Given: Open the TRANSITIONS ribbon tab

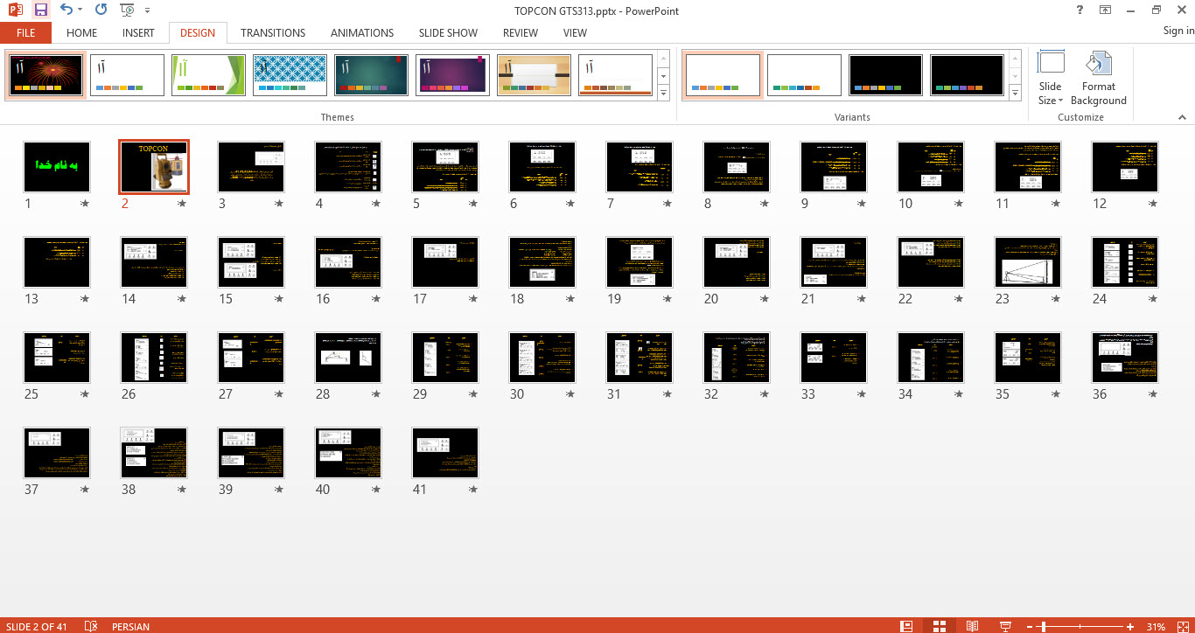Looking at the screenshot, I should click(x=273, y=33).
